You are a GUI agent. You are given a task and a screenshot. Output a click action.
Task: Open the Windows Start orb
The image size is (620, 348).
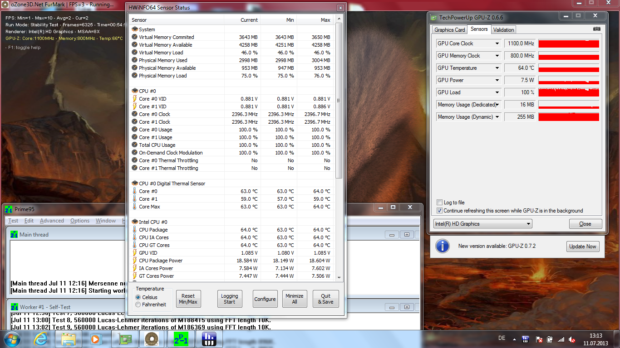[11, 338]
